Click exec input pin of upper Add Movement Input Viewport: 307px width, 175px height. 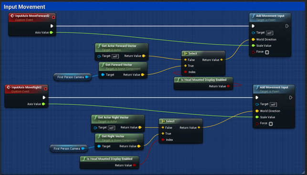253,26
